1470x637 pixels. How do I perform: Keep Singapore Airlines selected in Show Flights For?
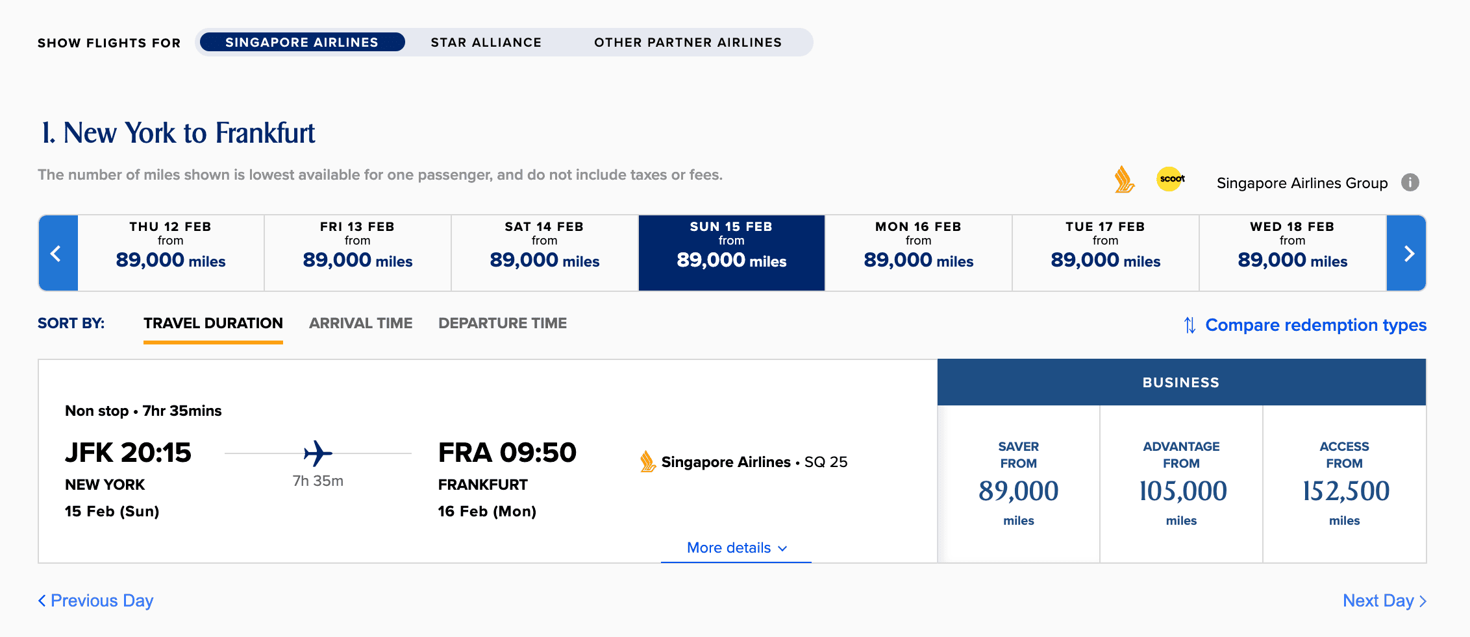[x=301, y=42]
